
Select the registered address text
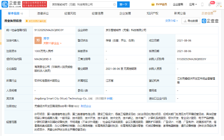point(57,106)
